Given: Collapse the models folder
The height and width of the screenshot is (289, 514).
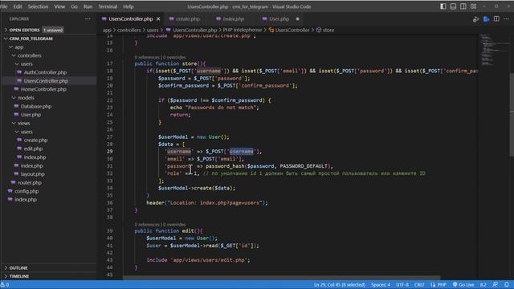Looking at the screenshot, I should pos(26,98).
